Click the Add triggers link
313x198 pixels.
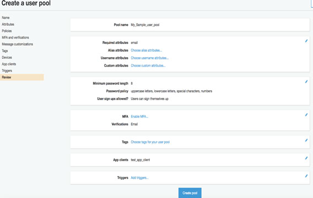139,178
